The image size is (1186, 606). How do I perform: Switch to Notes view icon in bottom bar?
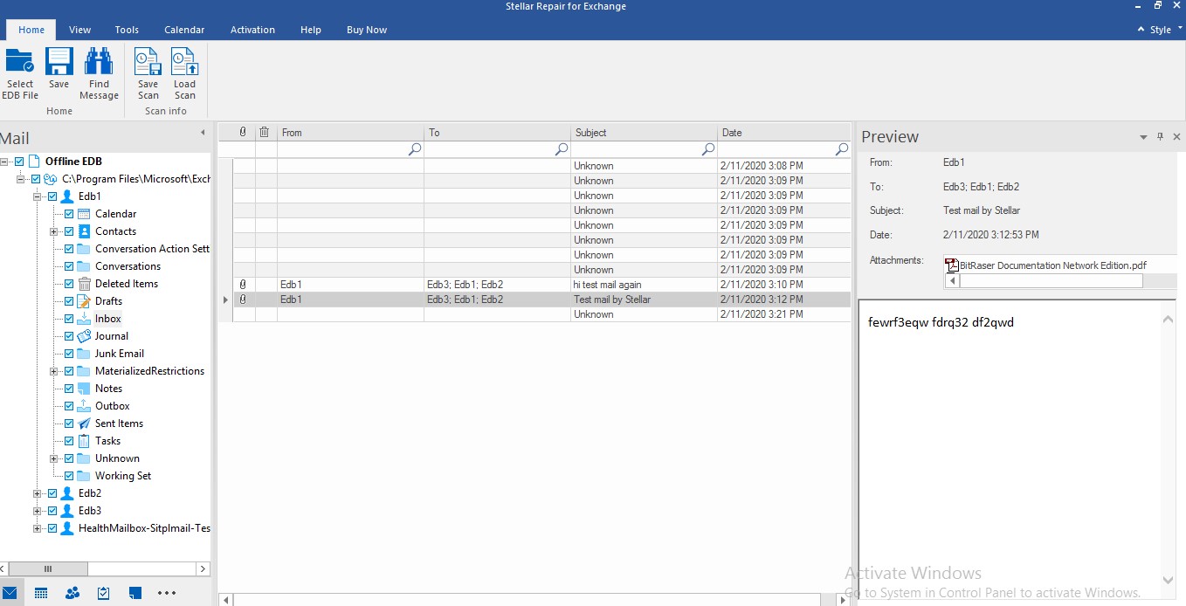(135, 593)
